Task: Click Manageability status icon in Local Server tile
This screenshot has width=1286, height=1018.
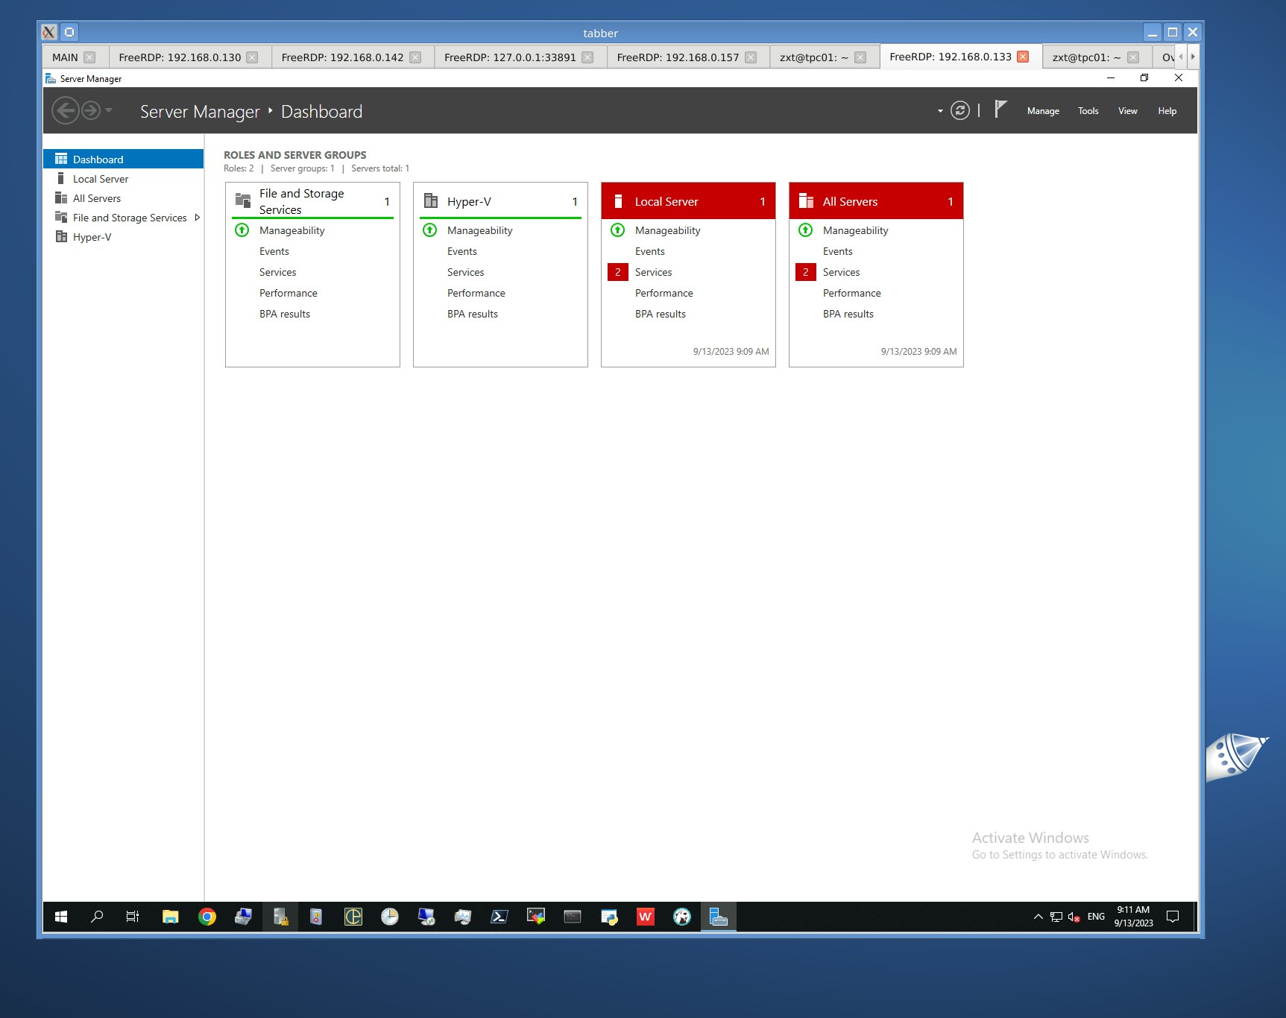Action: pos(618,230)
